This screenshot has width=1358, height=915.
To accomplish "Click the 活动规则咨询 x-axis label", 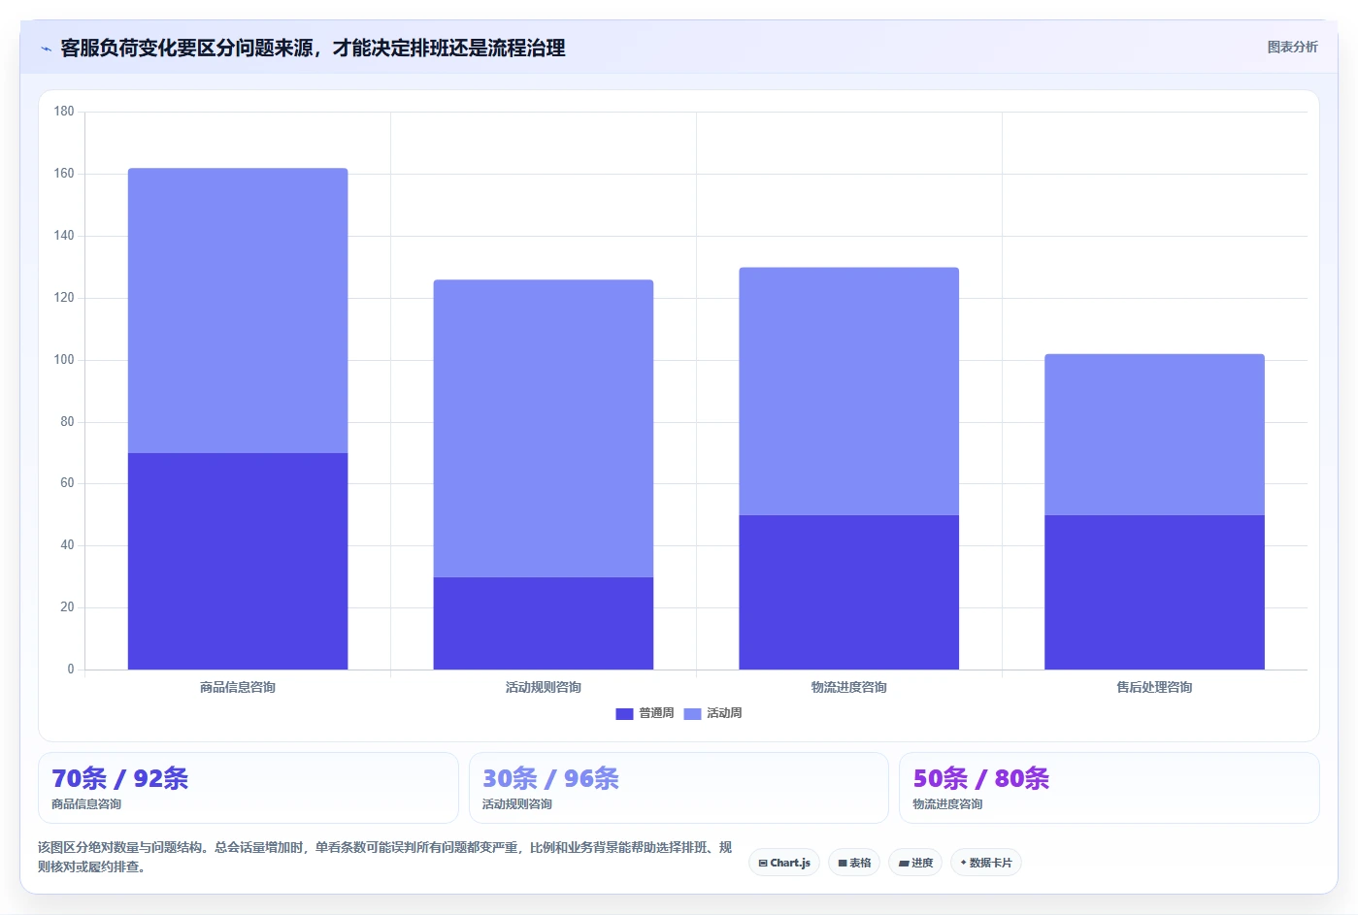I will tap(544, 687).
